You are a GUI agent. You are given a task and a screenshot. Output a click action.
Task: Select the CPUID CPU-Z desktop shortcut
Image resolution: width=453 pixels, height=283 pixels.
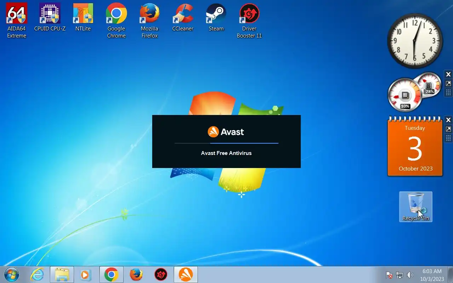50,17
